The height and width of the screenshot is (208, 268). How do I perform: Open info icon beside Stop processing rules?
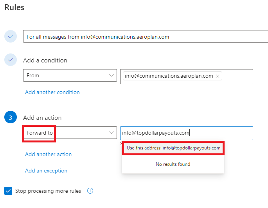(90, 190)
